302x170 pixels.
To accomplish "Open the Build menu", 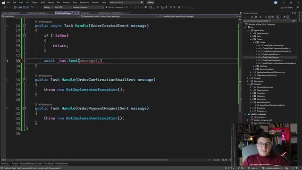I will (43, 2).
